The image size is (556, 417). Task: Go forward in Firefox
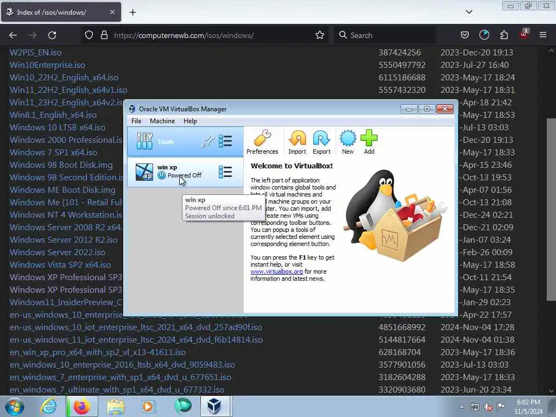(33, 35)
